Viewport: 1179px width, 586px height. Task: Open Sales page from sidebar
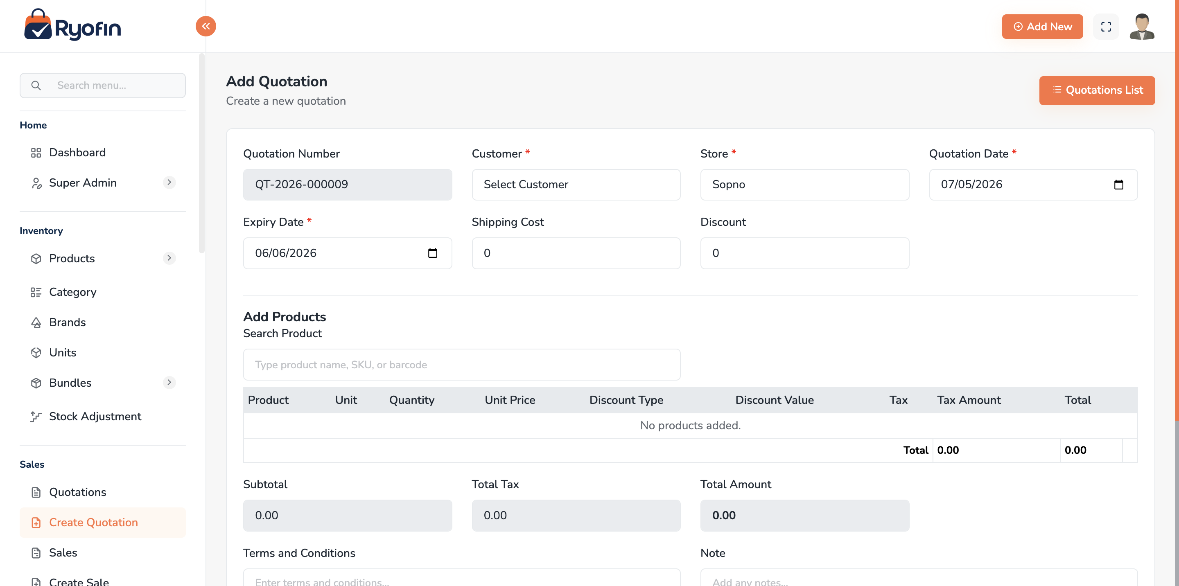[x=102, y=552]
